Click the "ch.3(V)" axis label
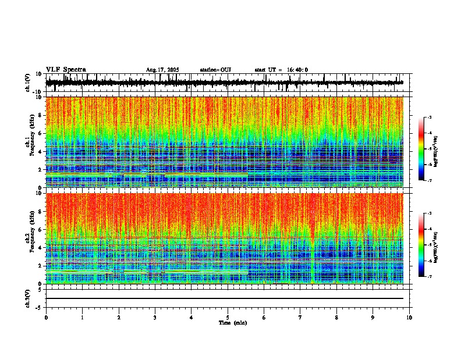 28,298
